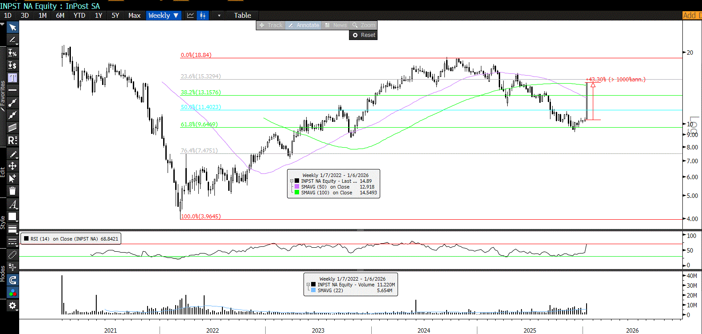Select the arrow pointer tool
The image size is (702, 334).
tap(12, 28)
